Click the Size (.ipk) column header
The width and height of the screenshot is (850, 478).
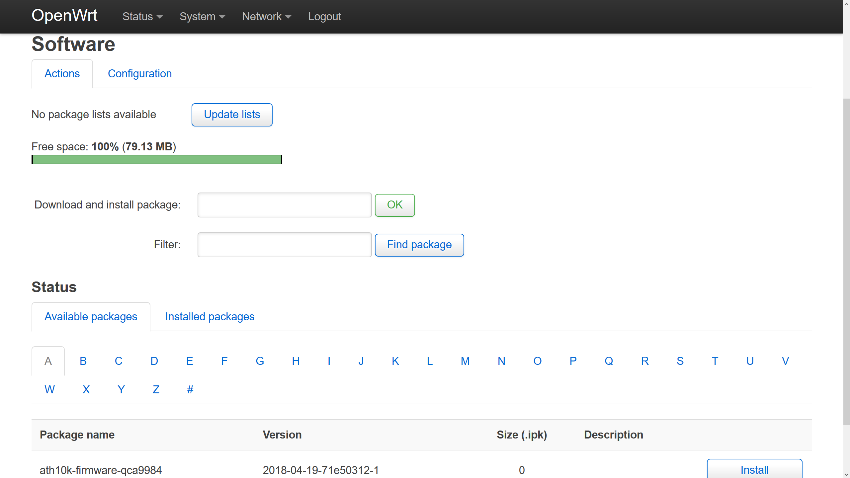pyautogui.click(x=522, y=435)
